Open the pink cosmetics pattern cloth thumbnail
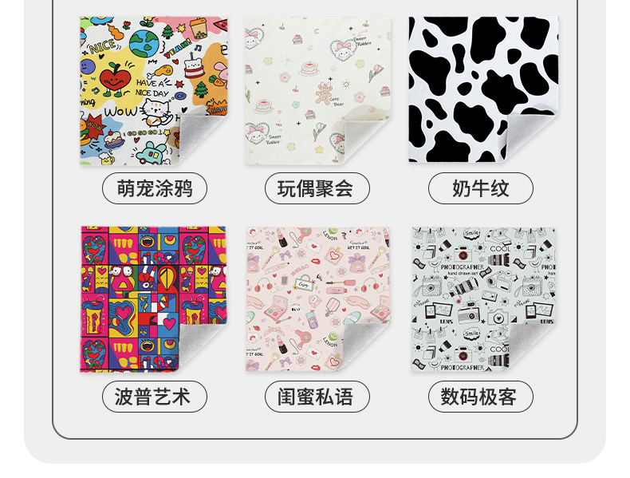Screen dimensions: 630x478 (x=318, y=299)
